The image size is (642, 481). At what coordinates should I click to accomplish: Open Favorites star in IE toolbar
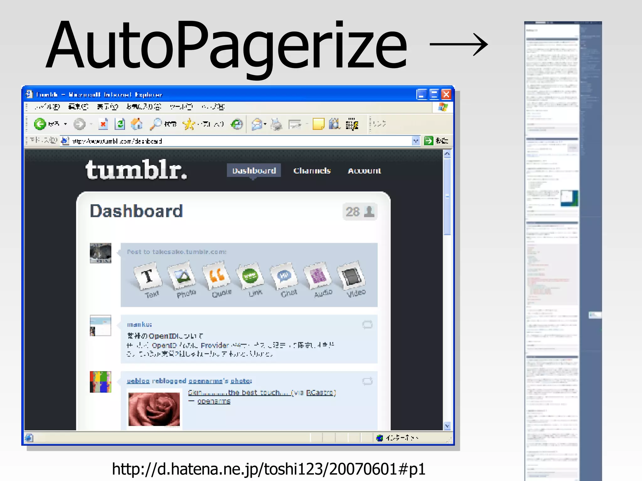(204, 124)
